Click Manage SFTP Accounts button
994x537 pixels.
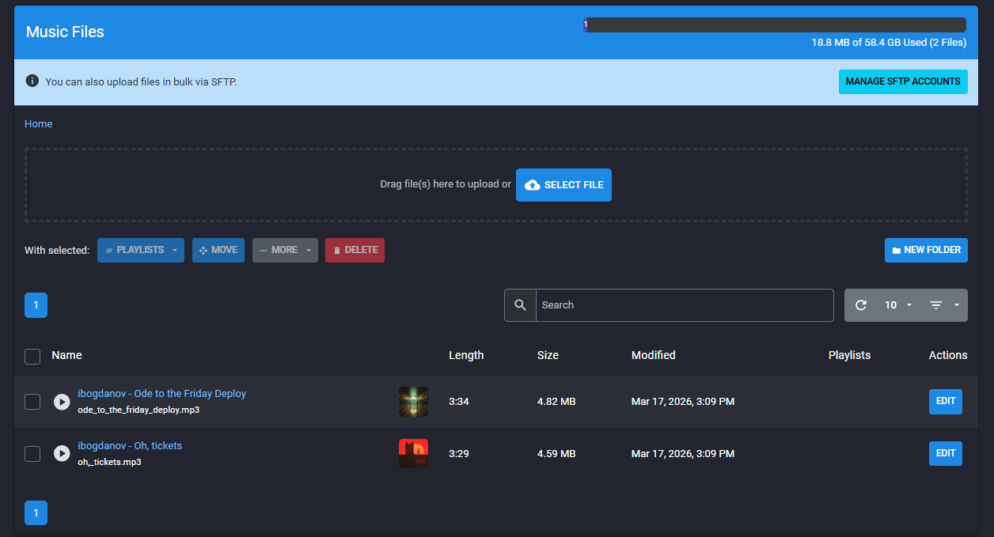point(903,81)
